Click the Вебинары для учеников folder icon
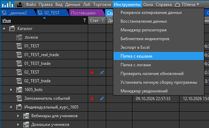Screen dimensions: 209x128 tap(26, 116)
